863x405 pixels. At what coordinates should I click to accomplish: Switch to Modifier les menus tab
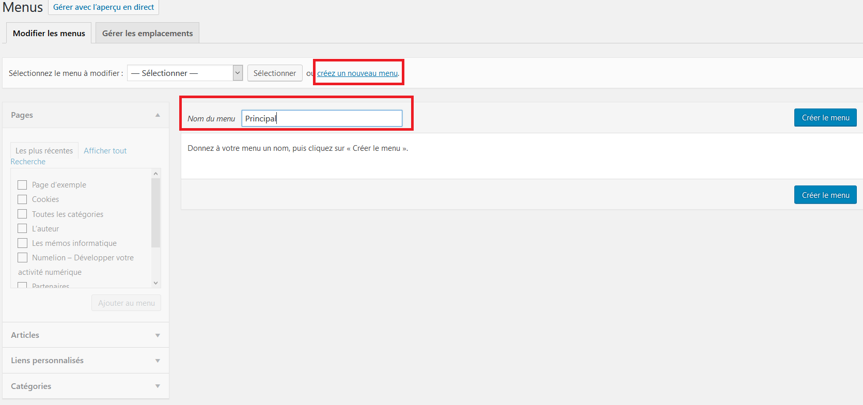(x=49, y=33)
